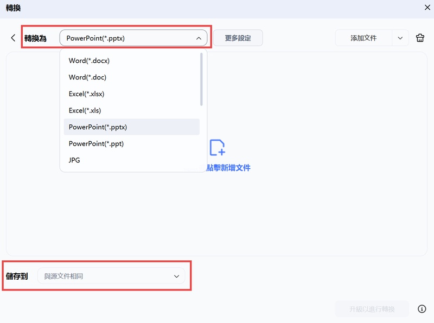Pick PowerPoint(*.pptx) in the list

coord(131,127)
